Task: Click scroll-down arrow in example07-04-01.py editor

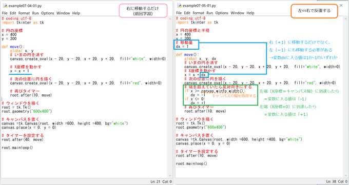Action: [x=170, y=176]
